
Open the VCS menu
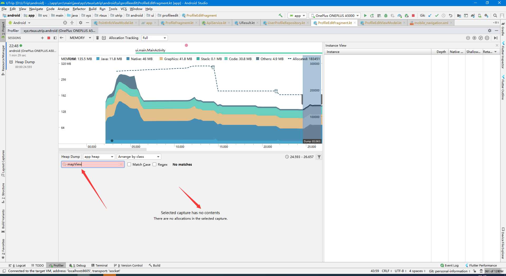[x=124, y=9]
